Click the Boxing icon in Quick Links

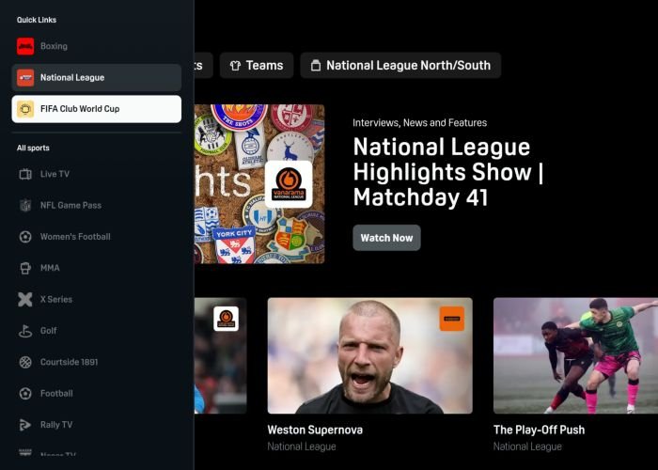click(x=25, y=46)
